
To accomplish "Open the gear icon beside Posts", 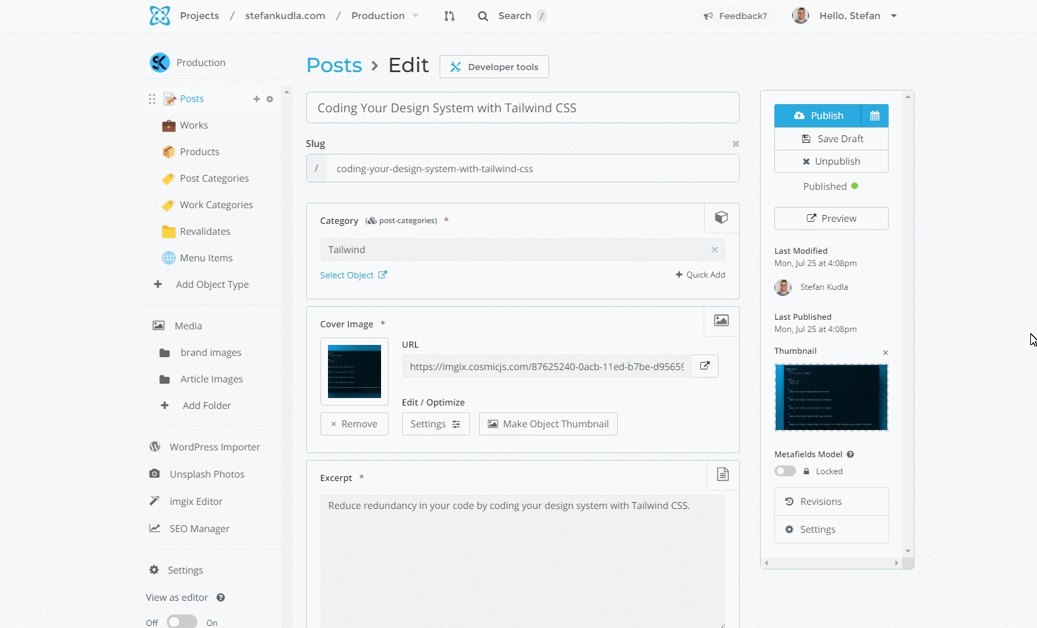I will click(x=269, y=99).
